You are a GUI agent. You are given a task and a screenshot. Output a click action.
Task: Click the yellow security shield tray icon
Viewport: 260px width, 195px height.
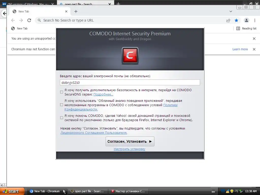coord(232,191)
